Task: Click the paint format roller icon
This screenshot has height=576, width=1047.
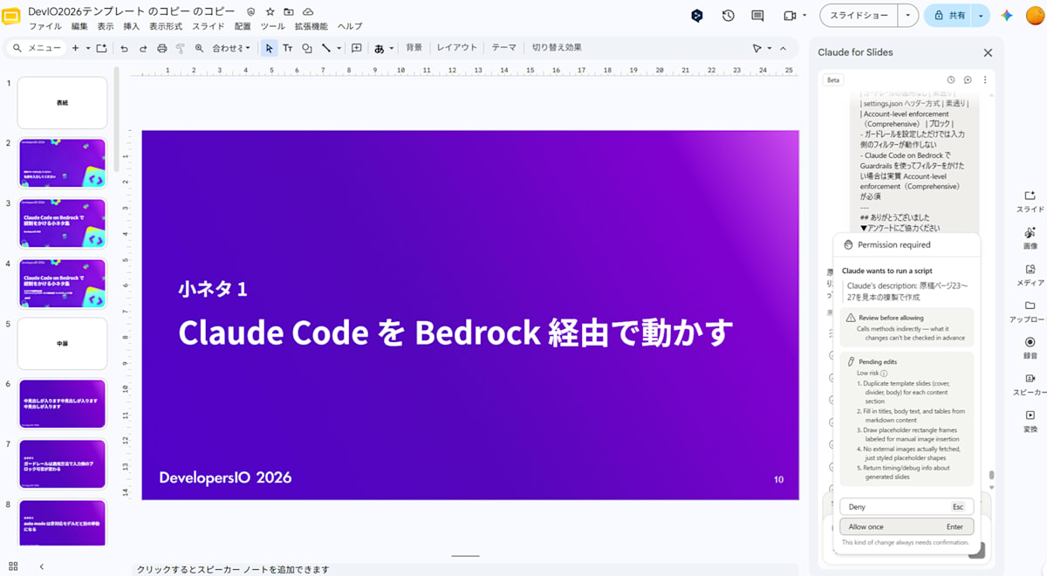Action: pyautogui.click(x=181, y=48)
